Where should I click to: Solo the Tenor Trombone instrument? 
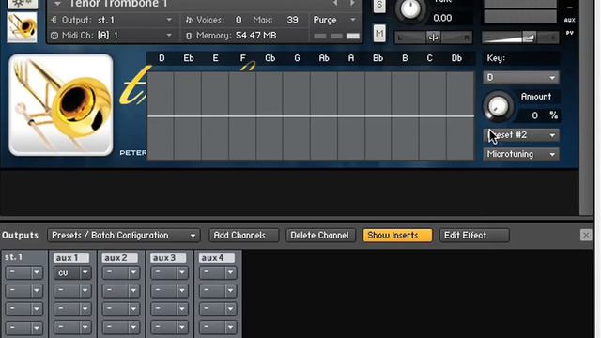click(379, 6)
